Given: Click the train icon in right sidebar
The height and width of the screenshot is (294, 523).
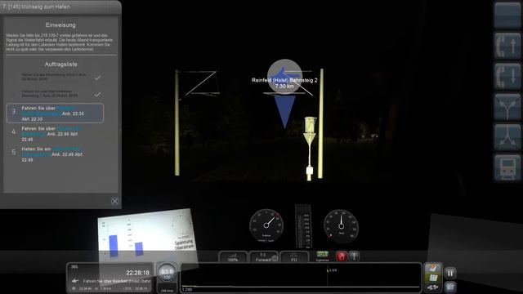Looking at the screenshot, I should click(x=507, y=168).
